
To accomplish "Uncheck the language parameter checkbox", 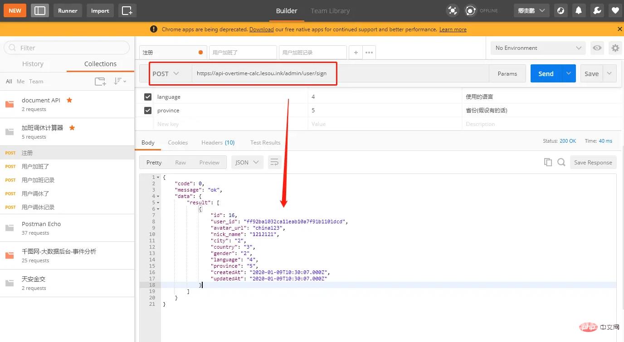I will point(148,97).
